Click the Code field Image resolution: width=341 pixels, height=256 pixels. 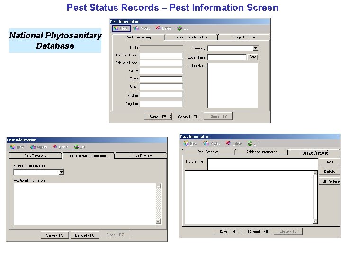point(161,48)
